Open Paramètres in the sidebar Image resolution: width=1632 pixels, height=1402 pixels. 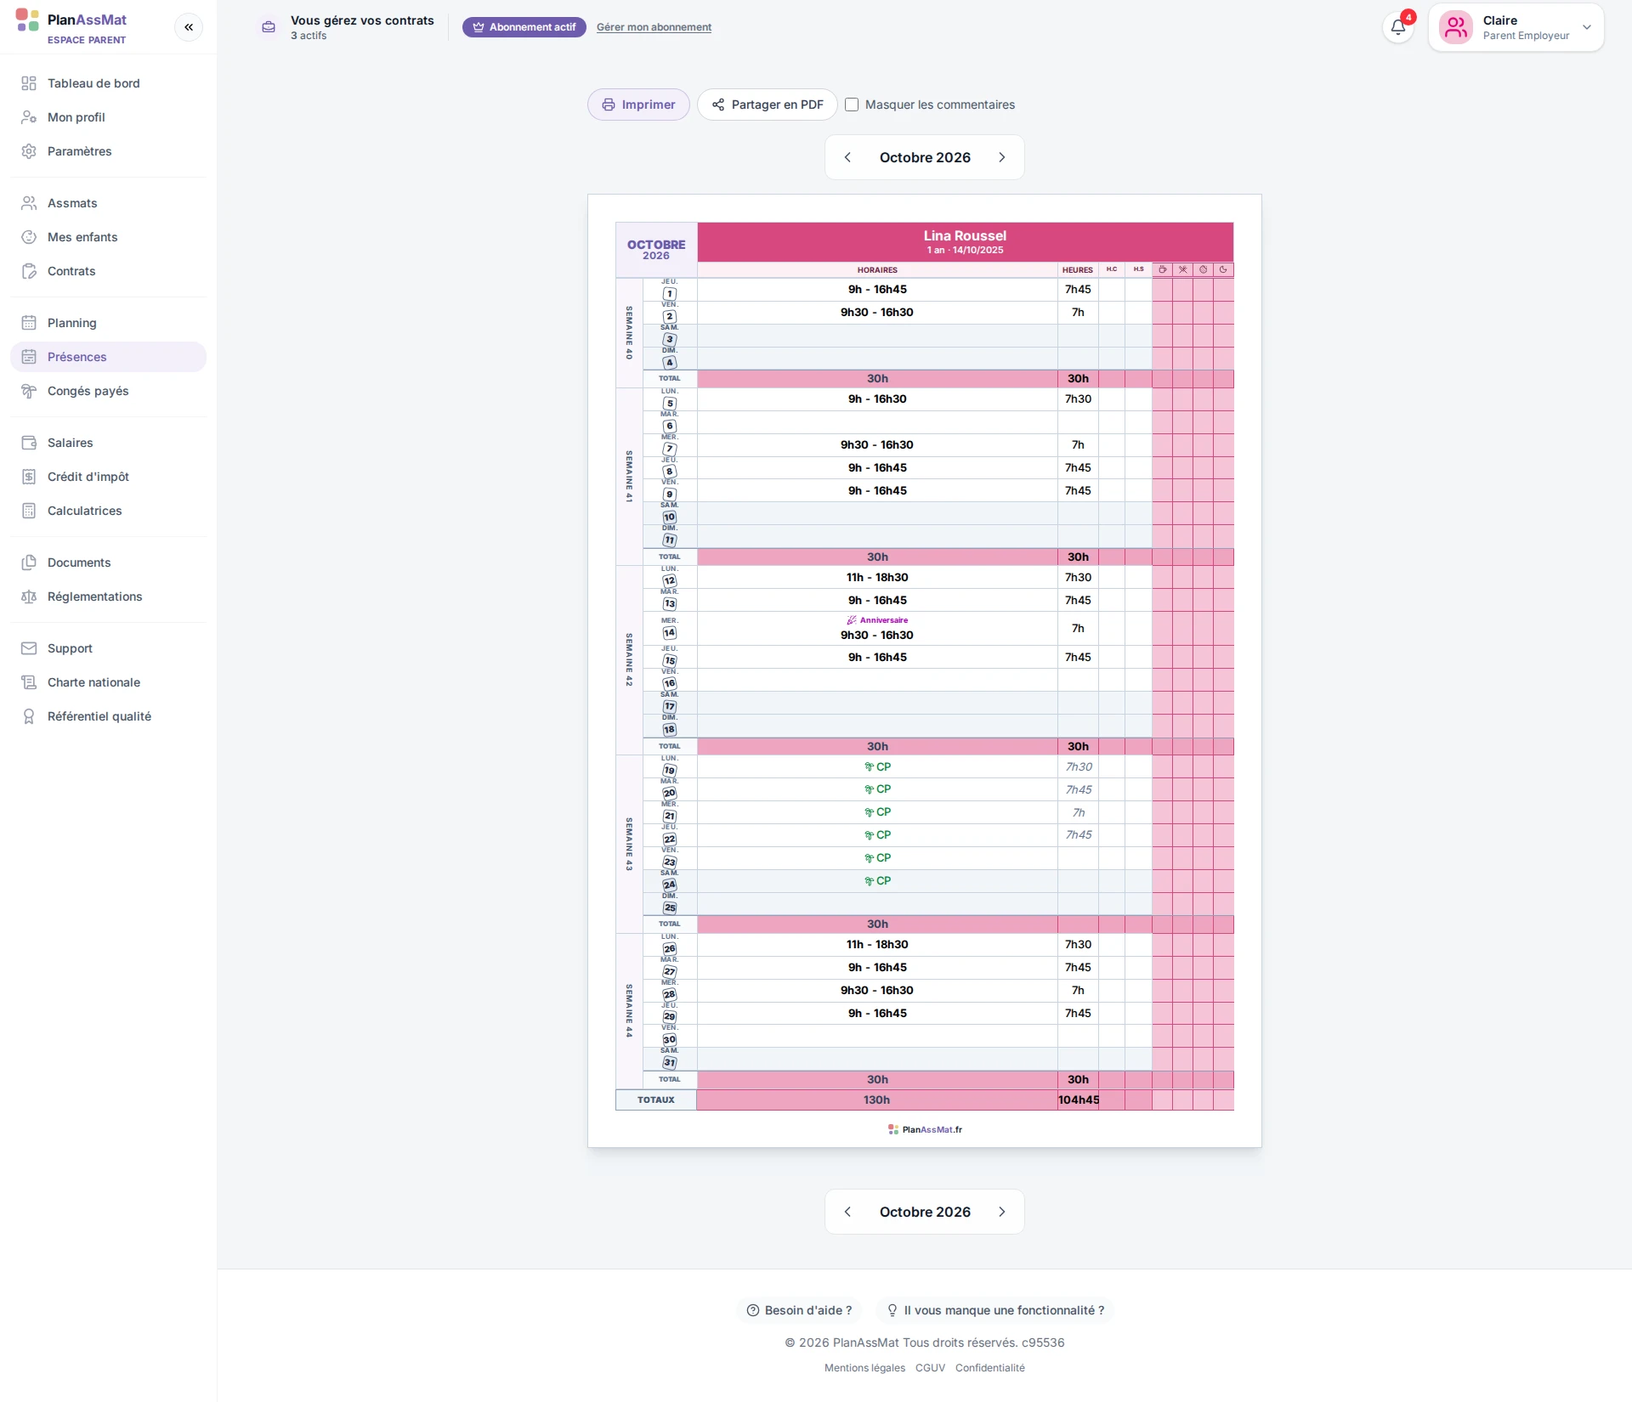108,151
